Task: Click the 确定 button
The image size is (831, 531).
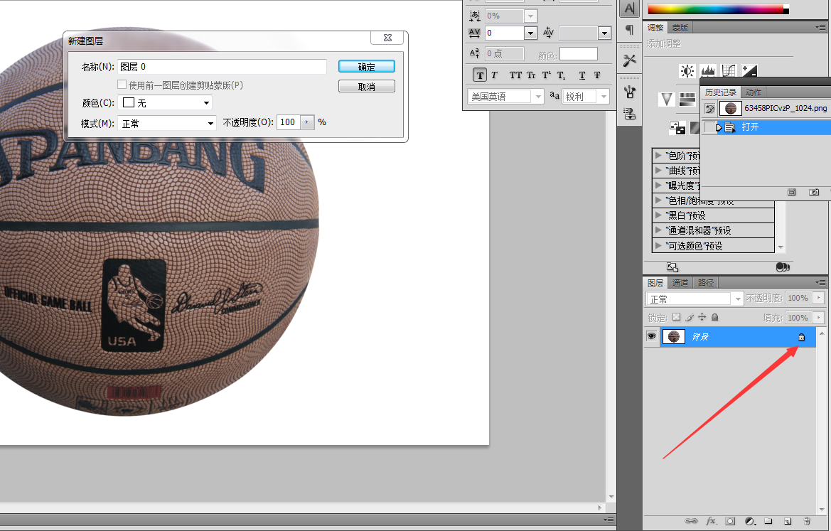Action: tap(367, 66)
